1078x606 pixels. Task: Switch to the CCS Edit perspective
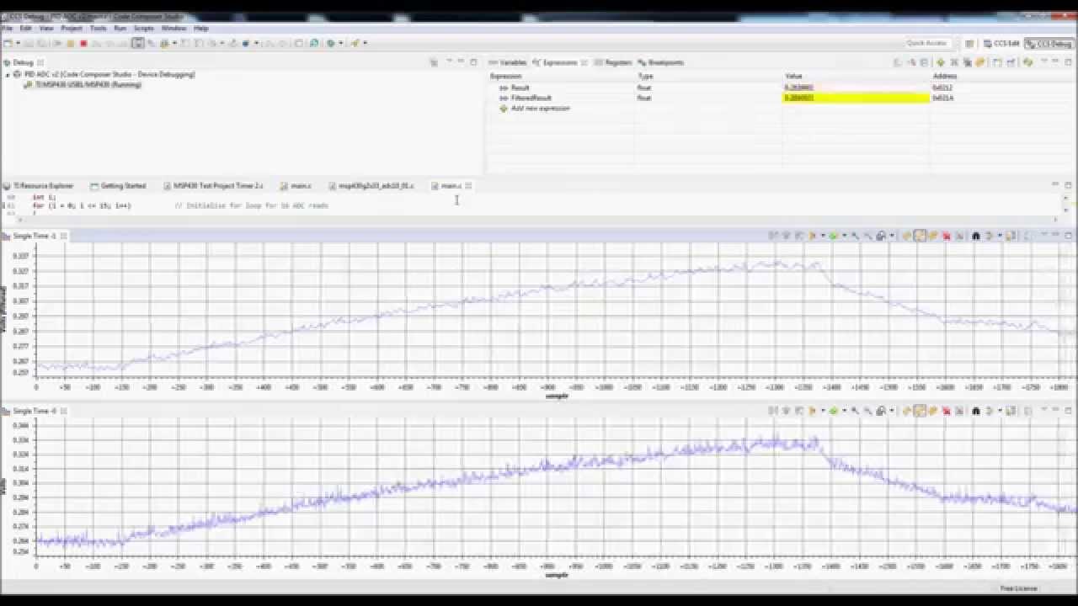coord(1002,43)
